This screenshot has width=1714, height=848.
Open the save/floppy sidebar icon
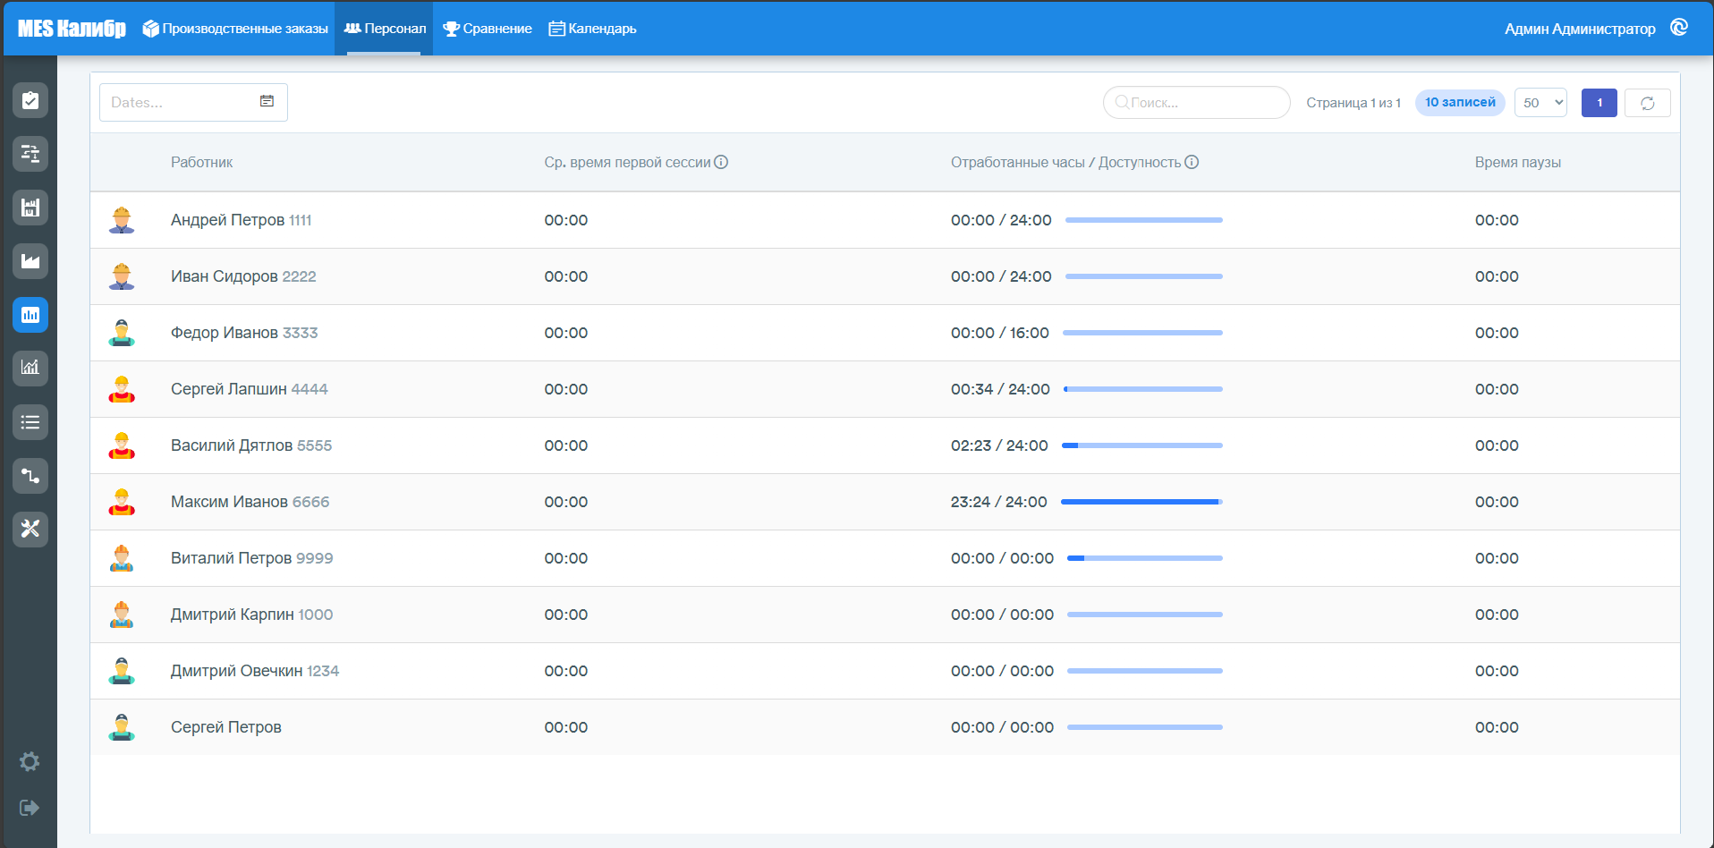coord(30,208)
